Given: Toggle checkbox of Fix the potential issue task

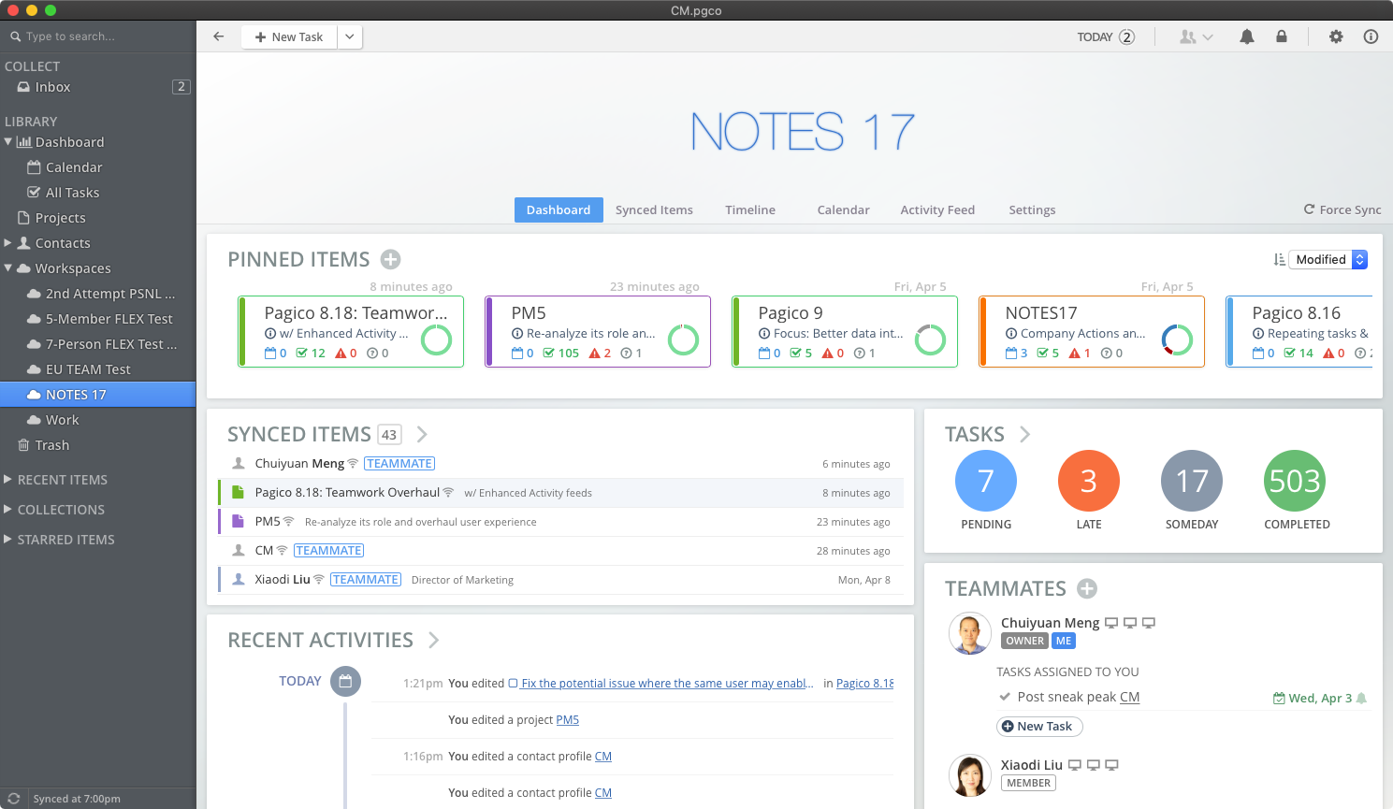Looking at the screenshot, I should pyautogui.click(x=513, y=684).
